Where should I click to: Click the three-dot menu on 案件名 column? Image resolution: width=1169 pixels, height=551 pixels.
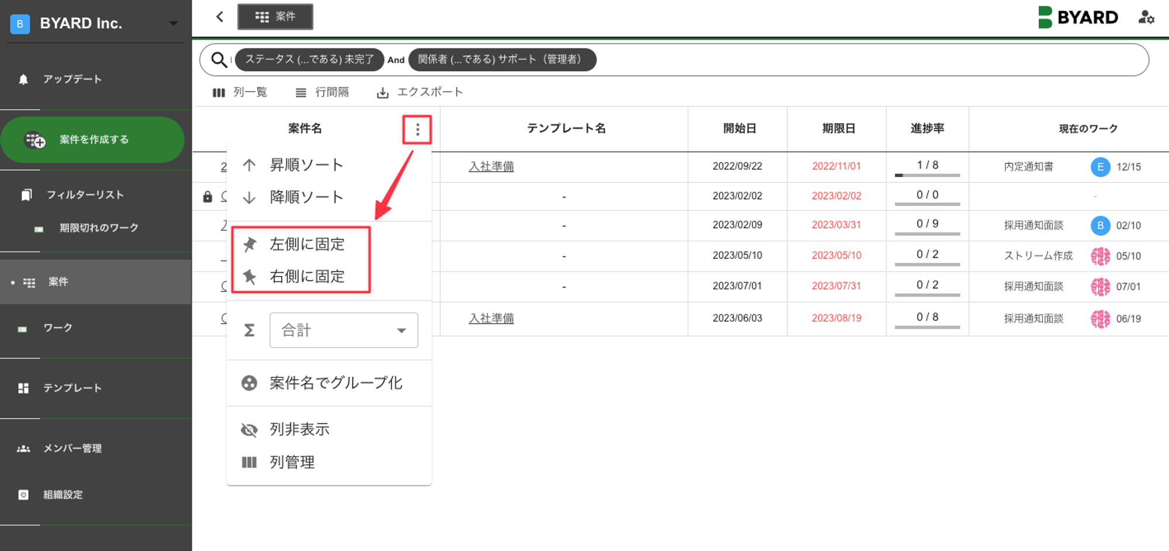click(x=417, y=130)
